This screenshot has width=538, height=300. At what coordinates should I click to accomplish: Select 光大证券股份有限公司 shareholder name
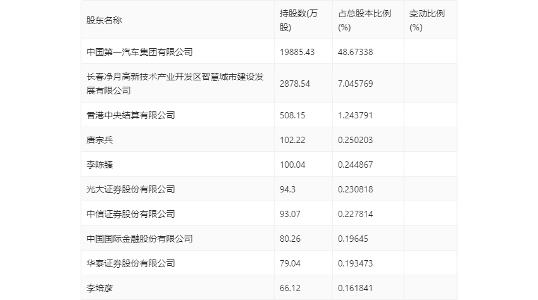(131, 189)
